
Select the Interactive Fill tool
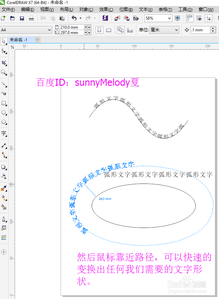pyautogui.click(x=4, y=198)
